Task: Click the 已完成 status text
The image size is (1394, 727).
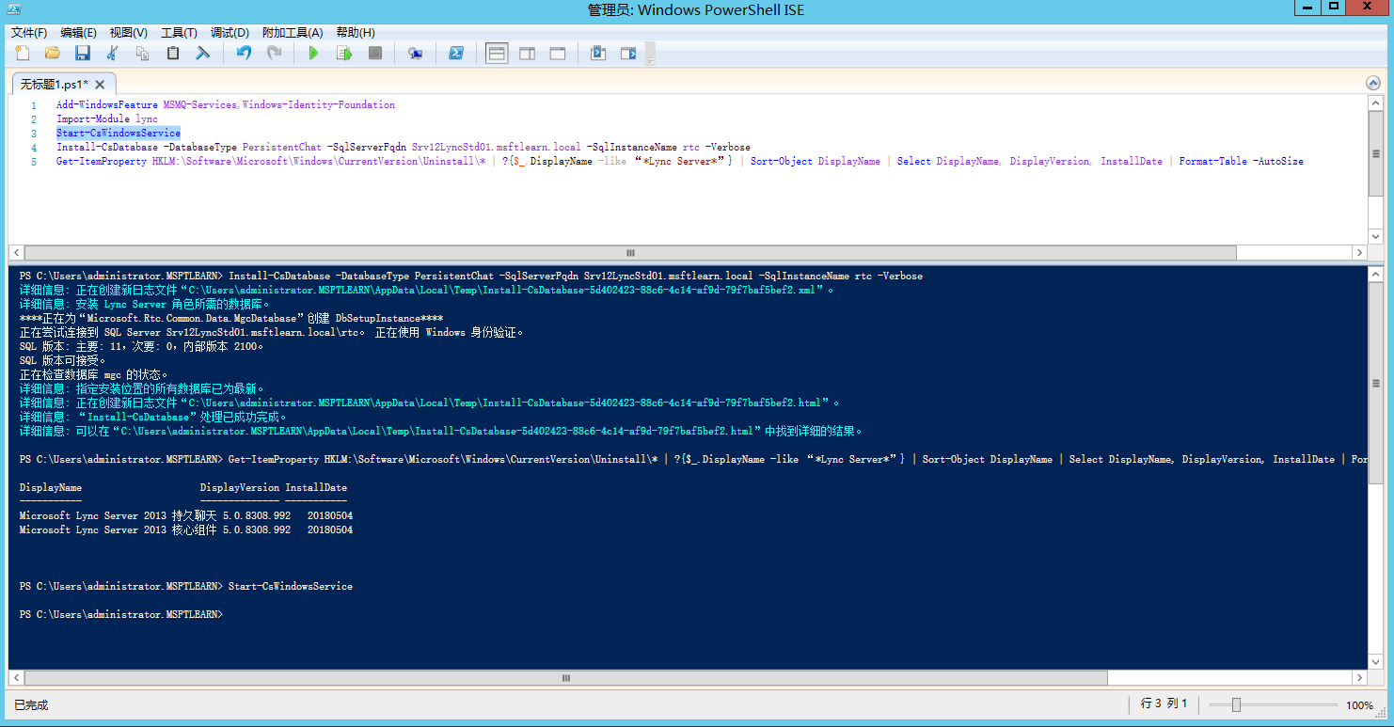Action: click(x=31, y=705)
